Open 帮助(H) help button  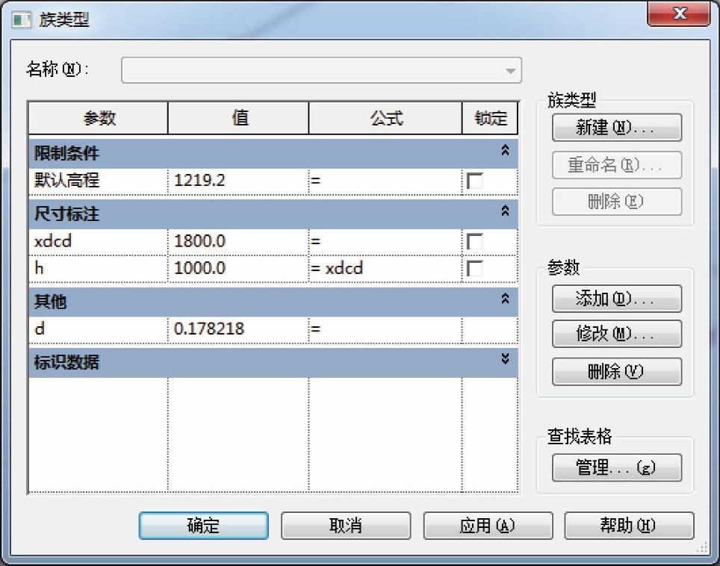pyautogui.click(x=629, y=526)
